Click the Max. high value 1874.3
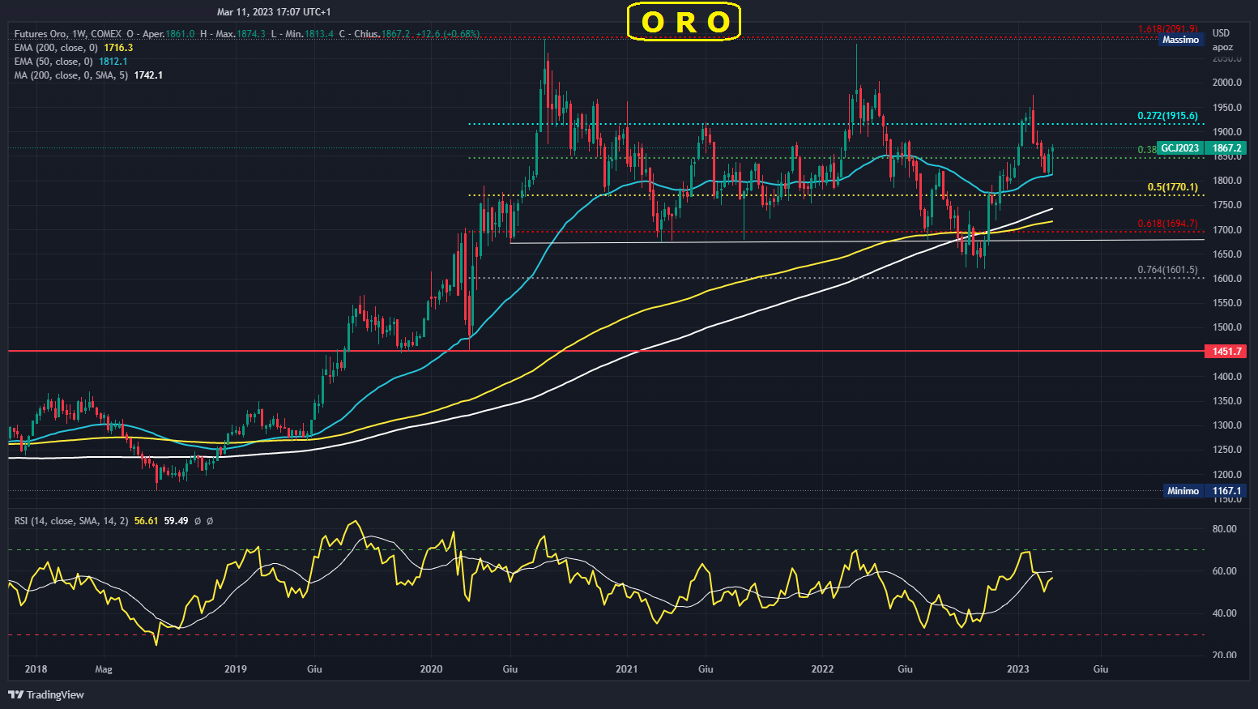The width and height of the screenshot is (1258, 709). 252,34
